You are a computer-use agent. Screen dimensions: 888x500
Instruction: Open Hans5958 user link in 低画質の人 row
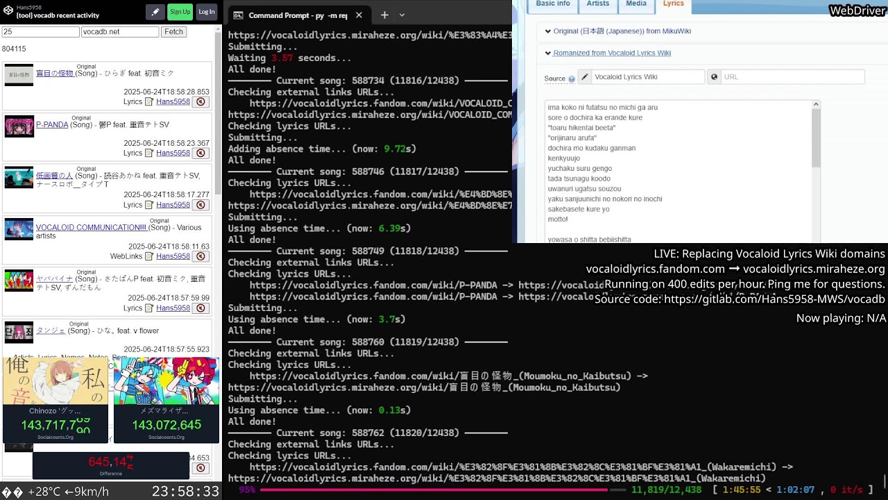(173, 205)
